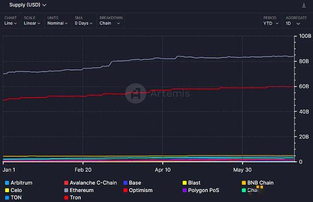
Task: Click the Ethereum gray color swatch
Action: click(66, 190)
